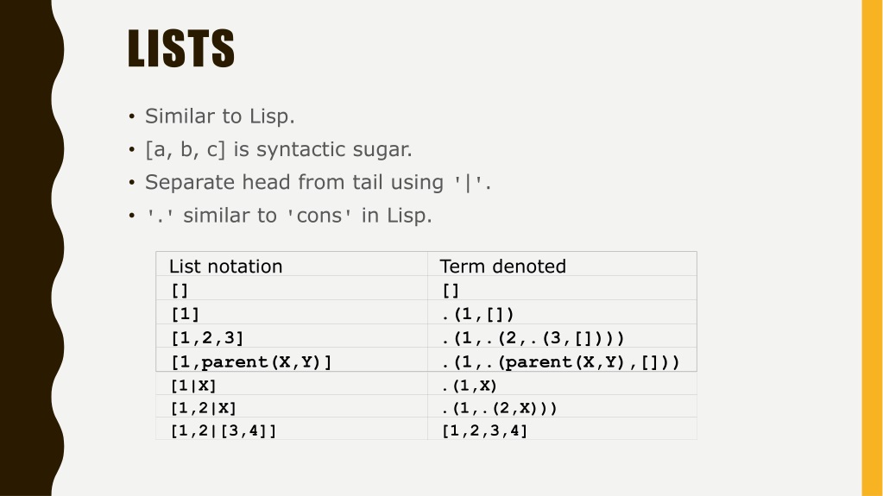
Task: Click the .(1,X) term cell
Action: (x=562, y=383)
